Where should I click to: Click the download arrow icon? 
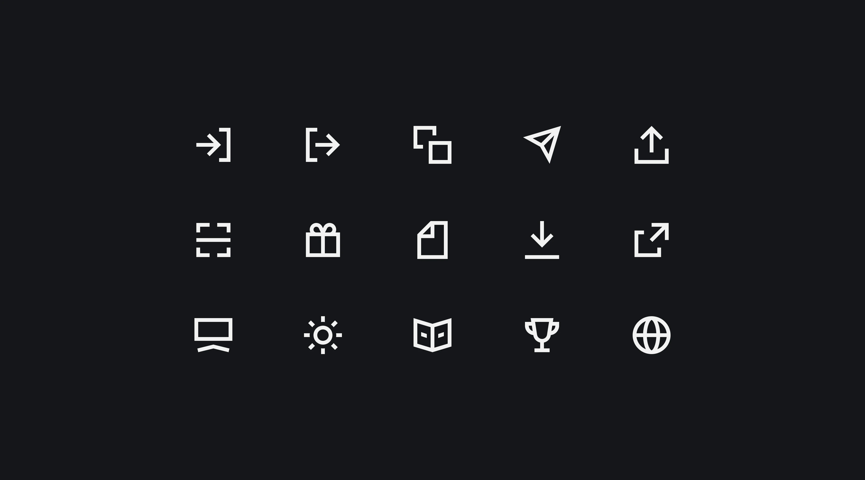point(542,240)
